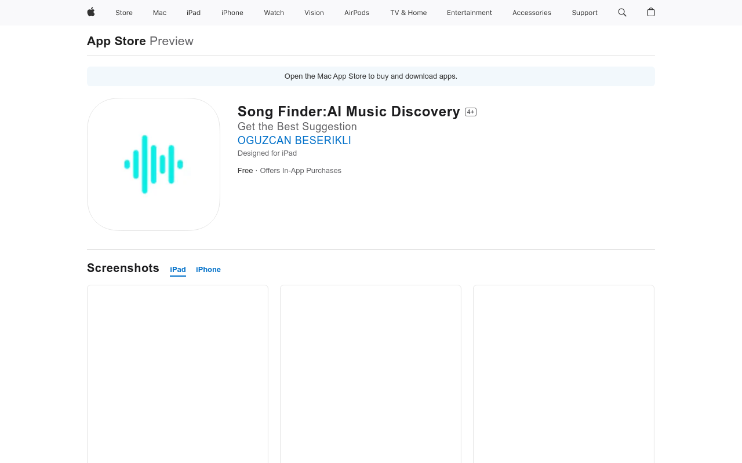Switch to the iPhone screenshots tab
The width and height of the screenshot is (742, 463).
click(208, 270)
